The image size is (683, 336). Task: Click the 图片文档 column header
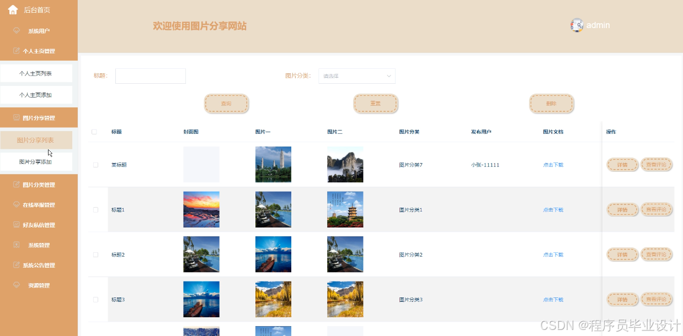tap(553, 132)
